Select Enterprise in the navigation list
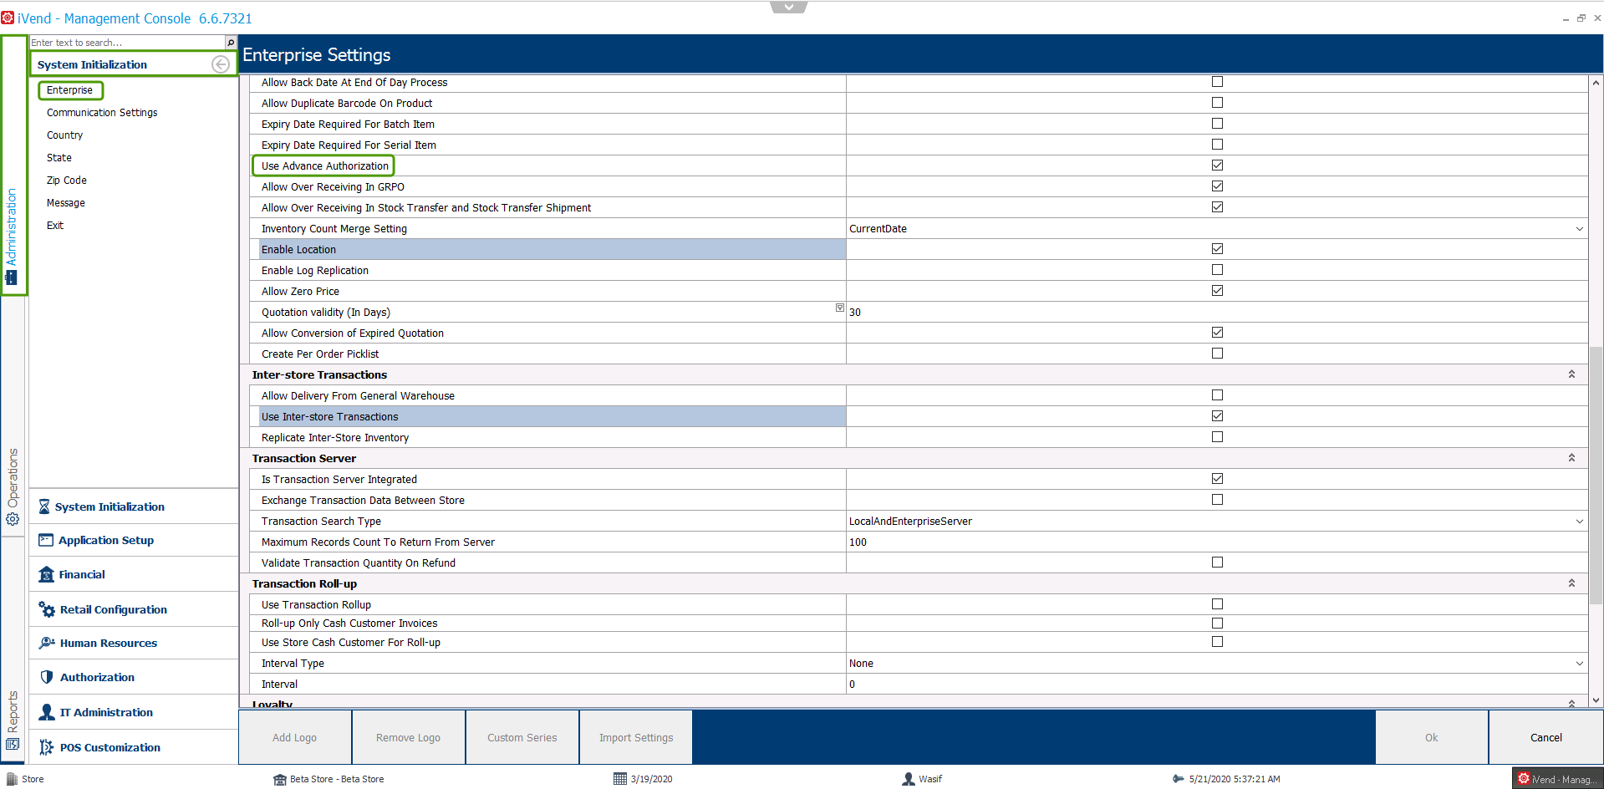The width and height of the screenshot is (1604, 789). (x=69, y=90)
